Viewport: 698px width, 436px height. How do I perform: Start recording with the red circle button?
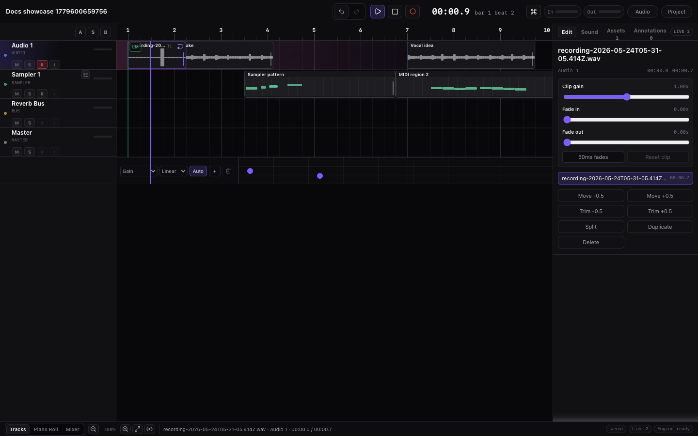click(412, 12)
